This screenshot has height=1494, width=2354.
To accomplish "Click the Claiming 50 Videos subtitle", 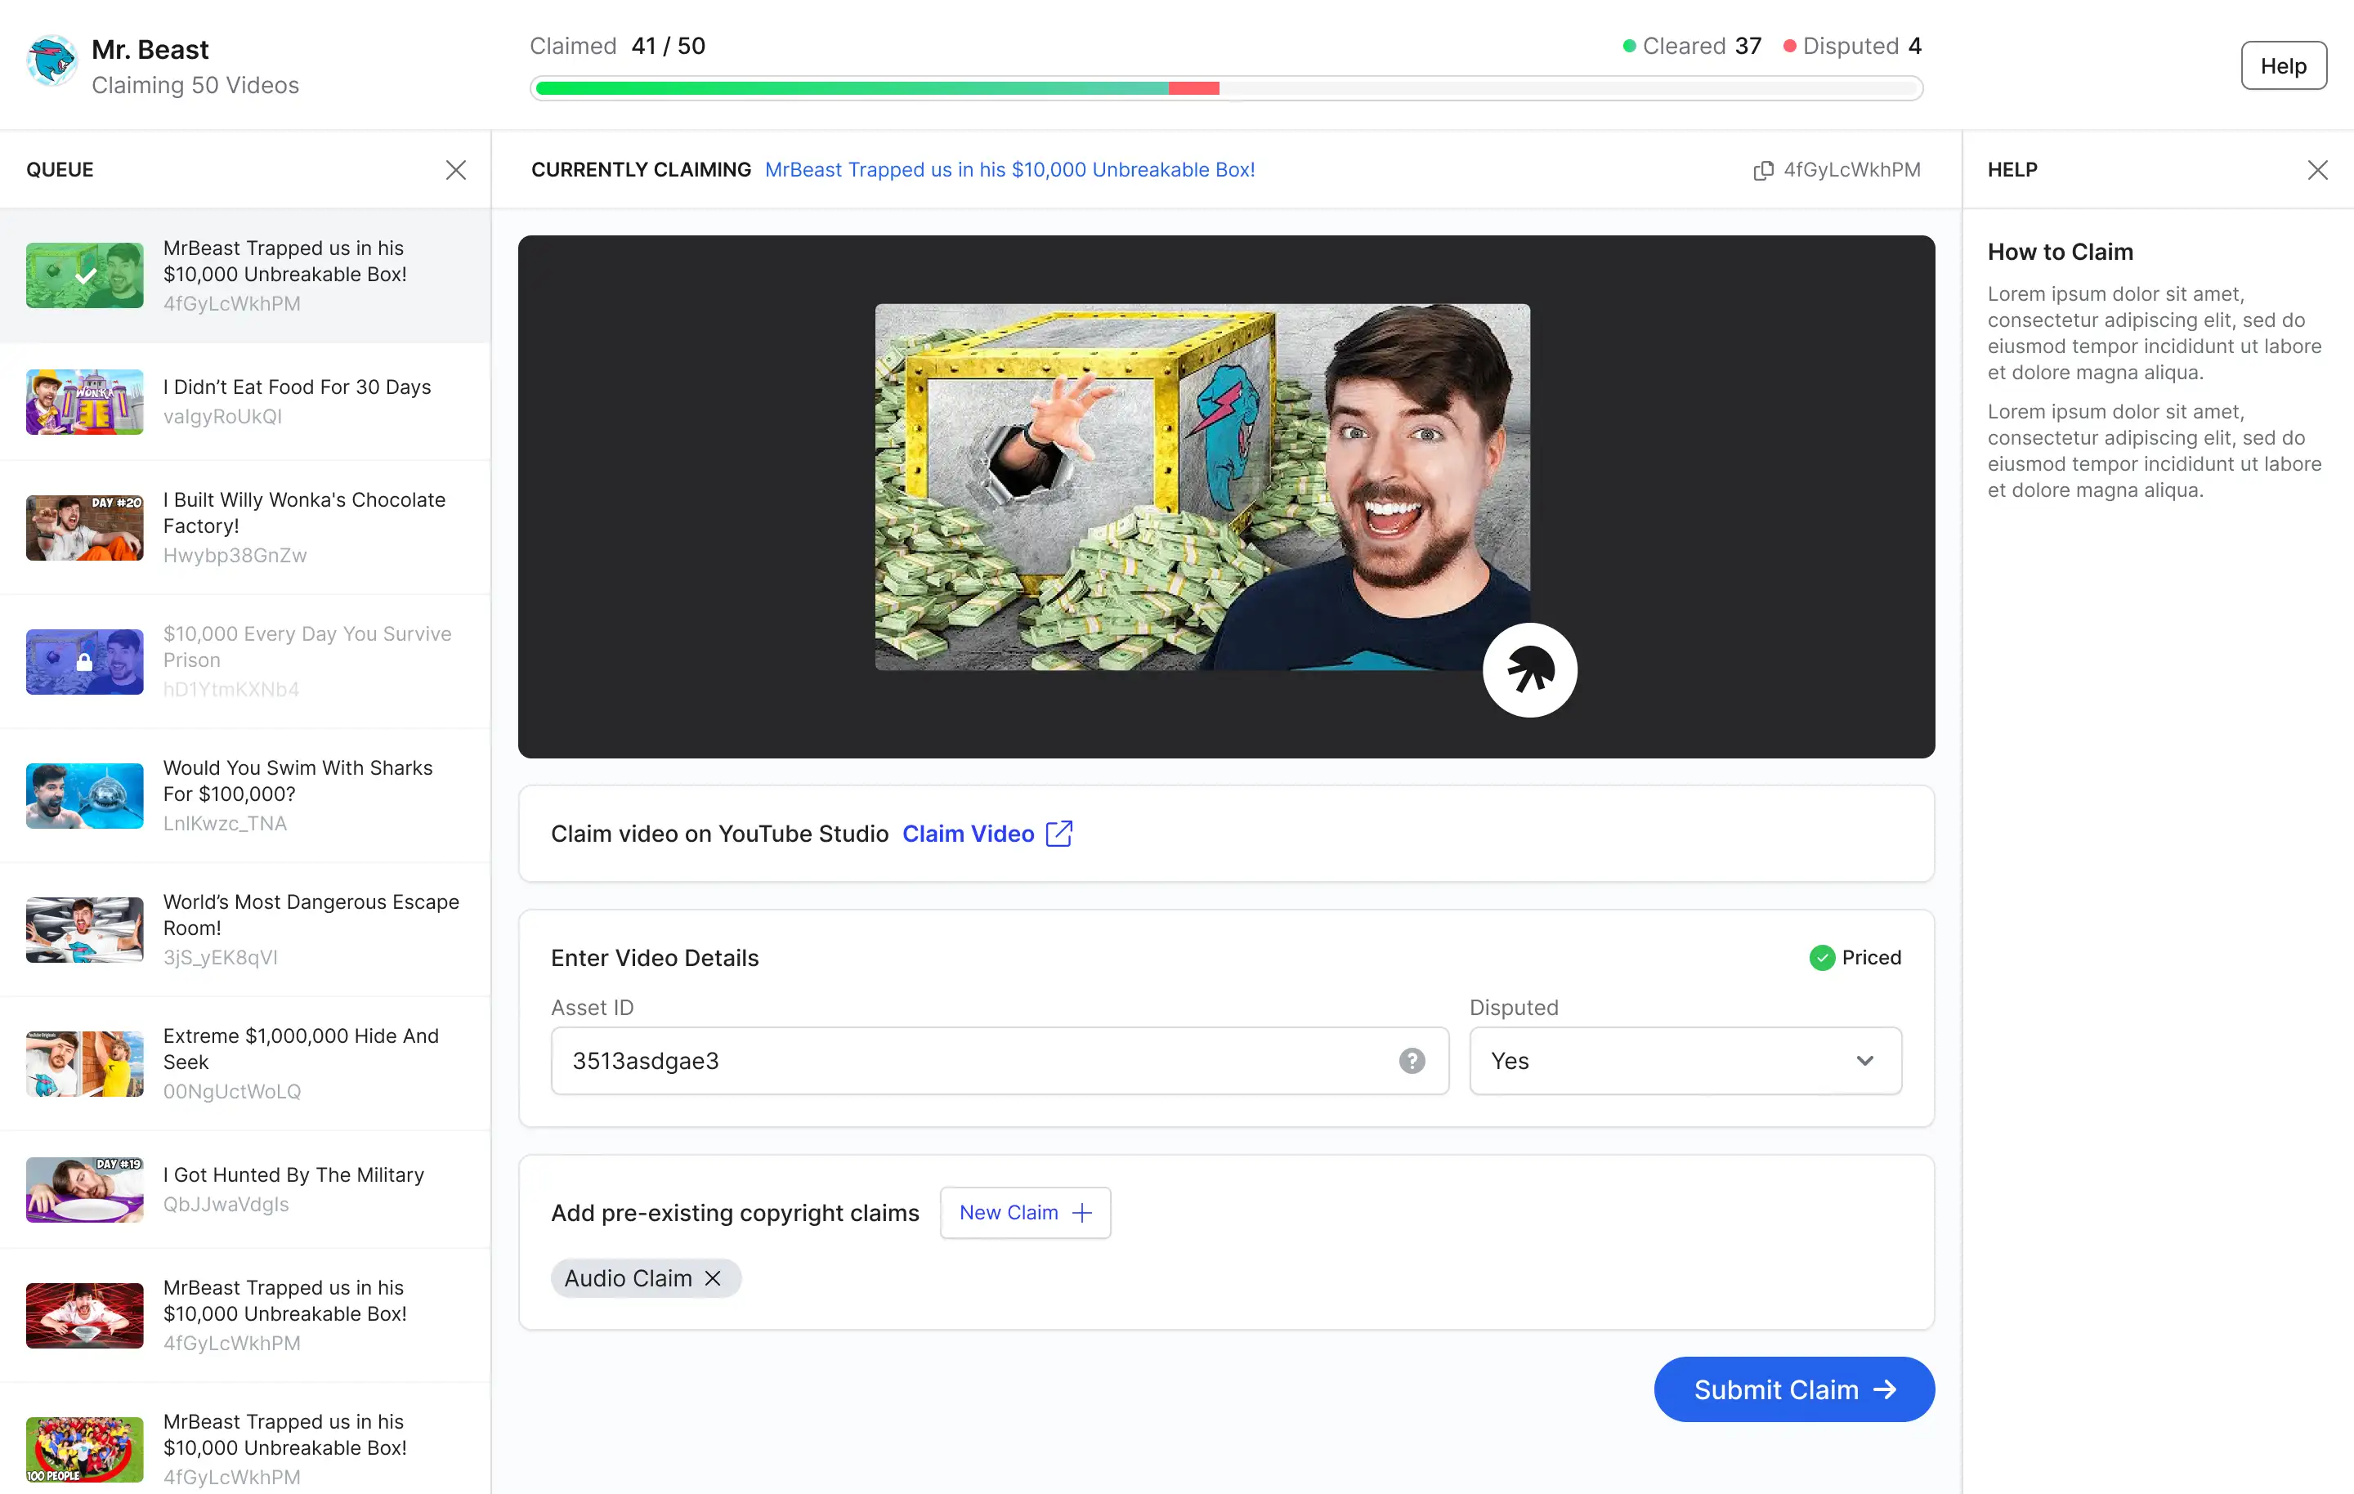I will click(195, 86).
